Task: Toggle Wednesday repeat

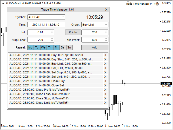Action: point(43,47)
